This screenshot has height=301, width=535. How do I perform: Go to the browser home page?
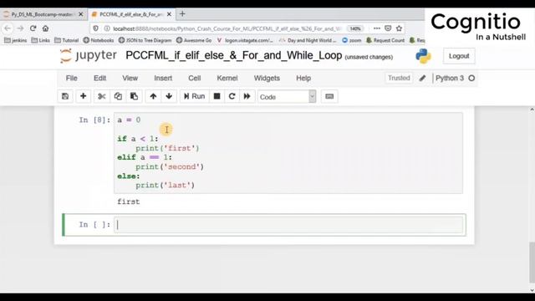point(45,28)
